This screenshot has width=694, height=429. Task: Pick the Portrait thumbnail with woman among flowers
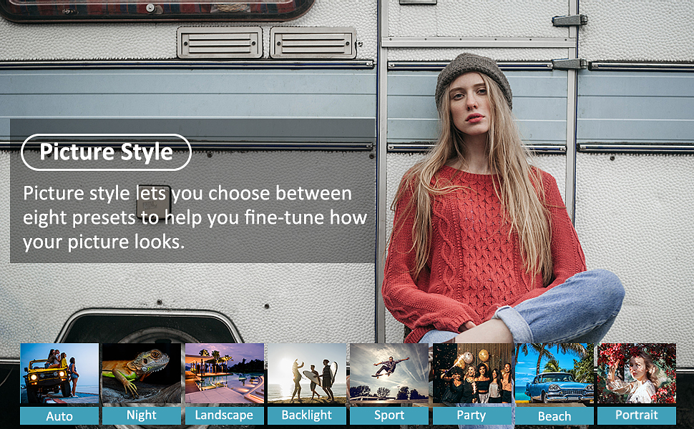(x=637, y=373)
